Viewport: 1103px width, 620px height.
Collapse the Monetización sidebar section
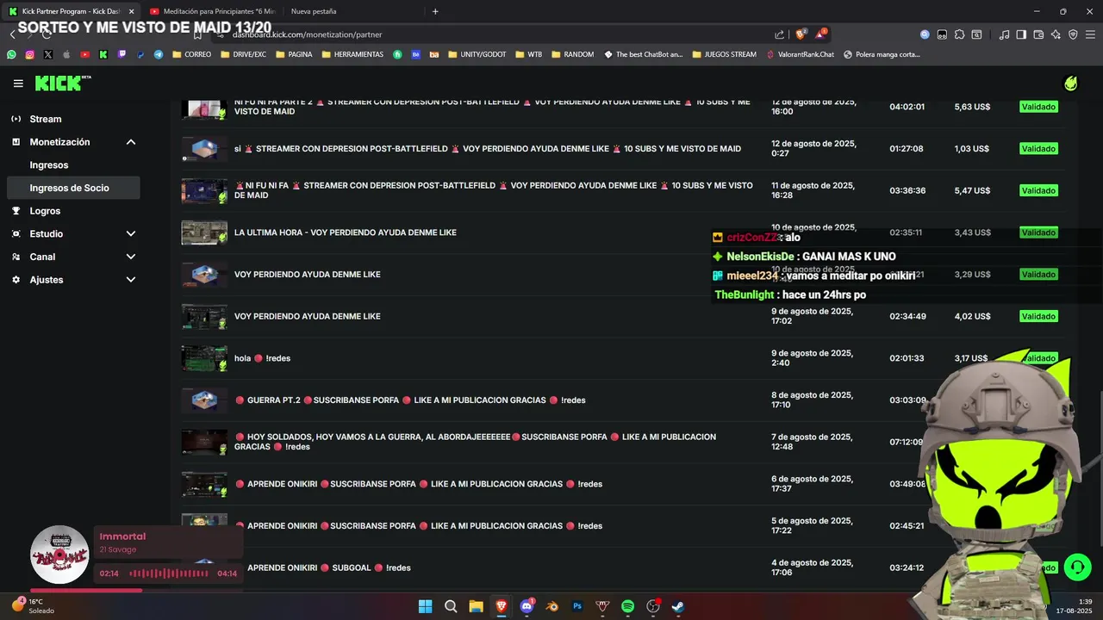click(x=131, y=142)
